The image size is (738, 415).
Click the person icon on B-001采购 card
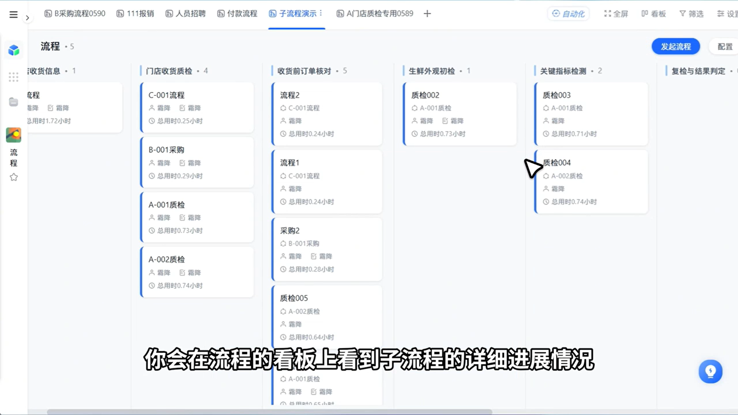coord(152,163)
